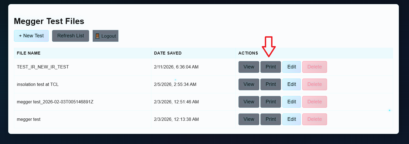Viewport: 409px width, 144px height.
Task: Print the insolation test at TCL file
Action: pyautogui.click(x=271, y=84)
